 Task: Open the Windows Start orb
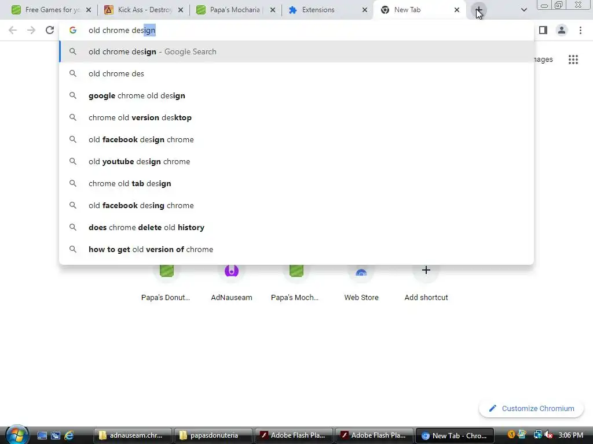coord(17,435)
